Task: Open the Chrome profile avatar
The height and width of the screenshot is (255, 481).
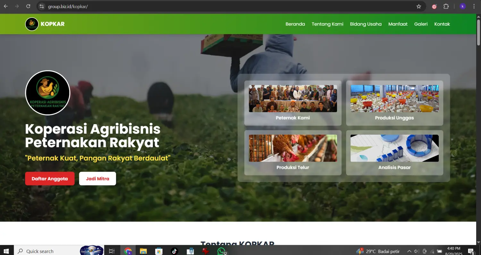Action: pos(462,6)
